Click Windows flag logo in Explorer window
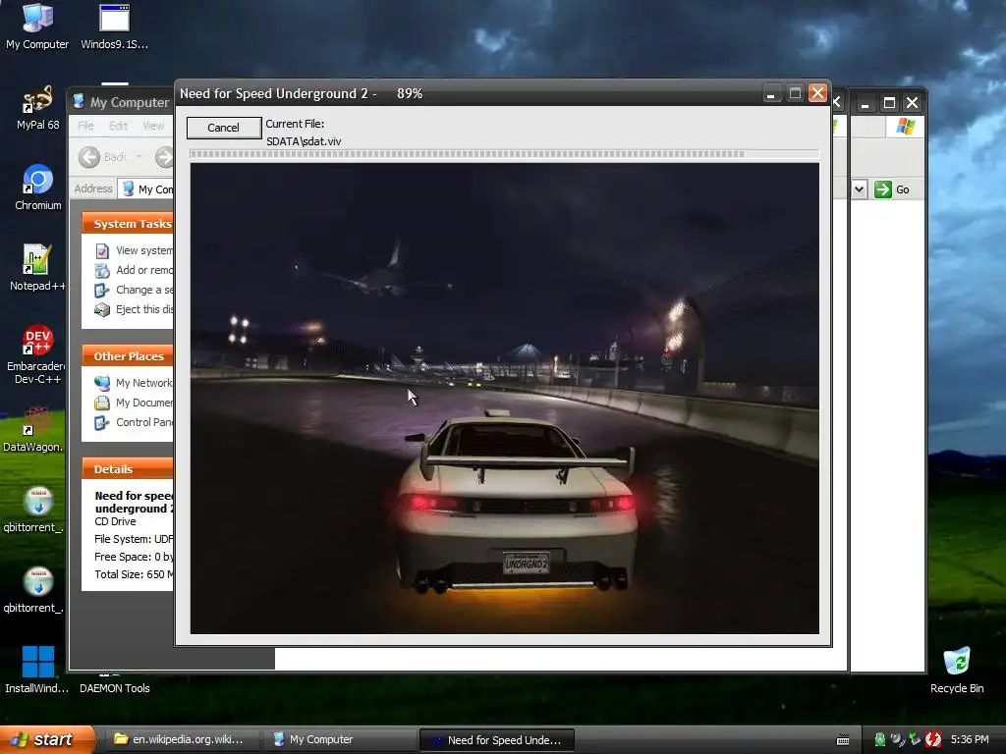 click(905, 126)
